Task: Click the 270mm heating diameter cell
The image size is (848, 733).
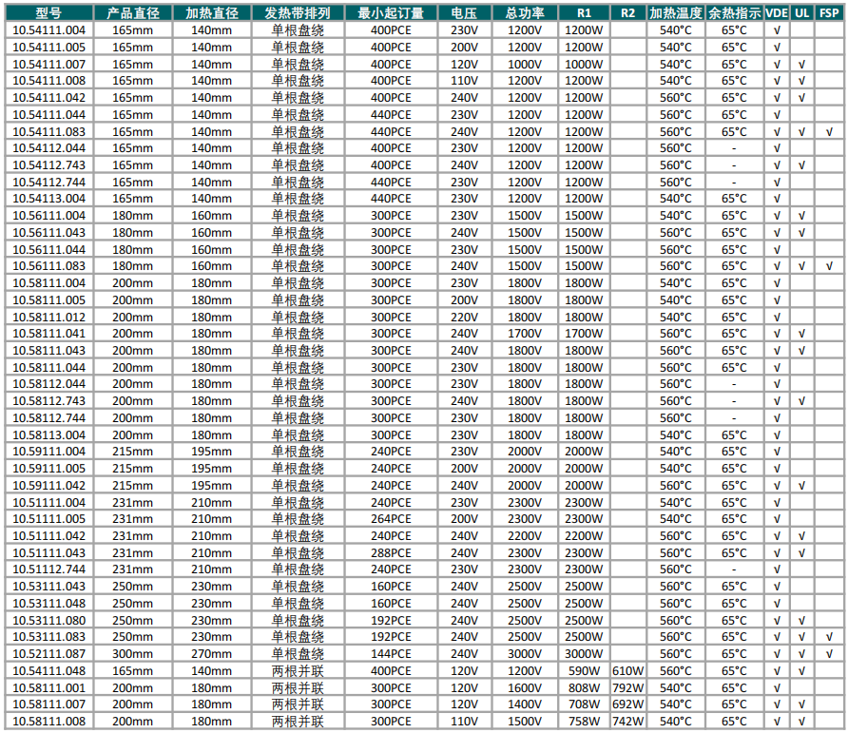Action: click(x=212, y=653)
